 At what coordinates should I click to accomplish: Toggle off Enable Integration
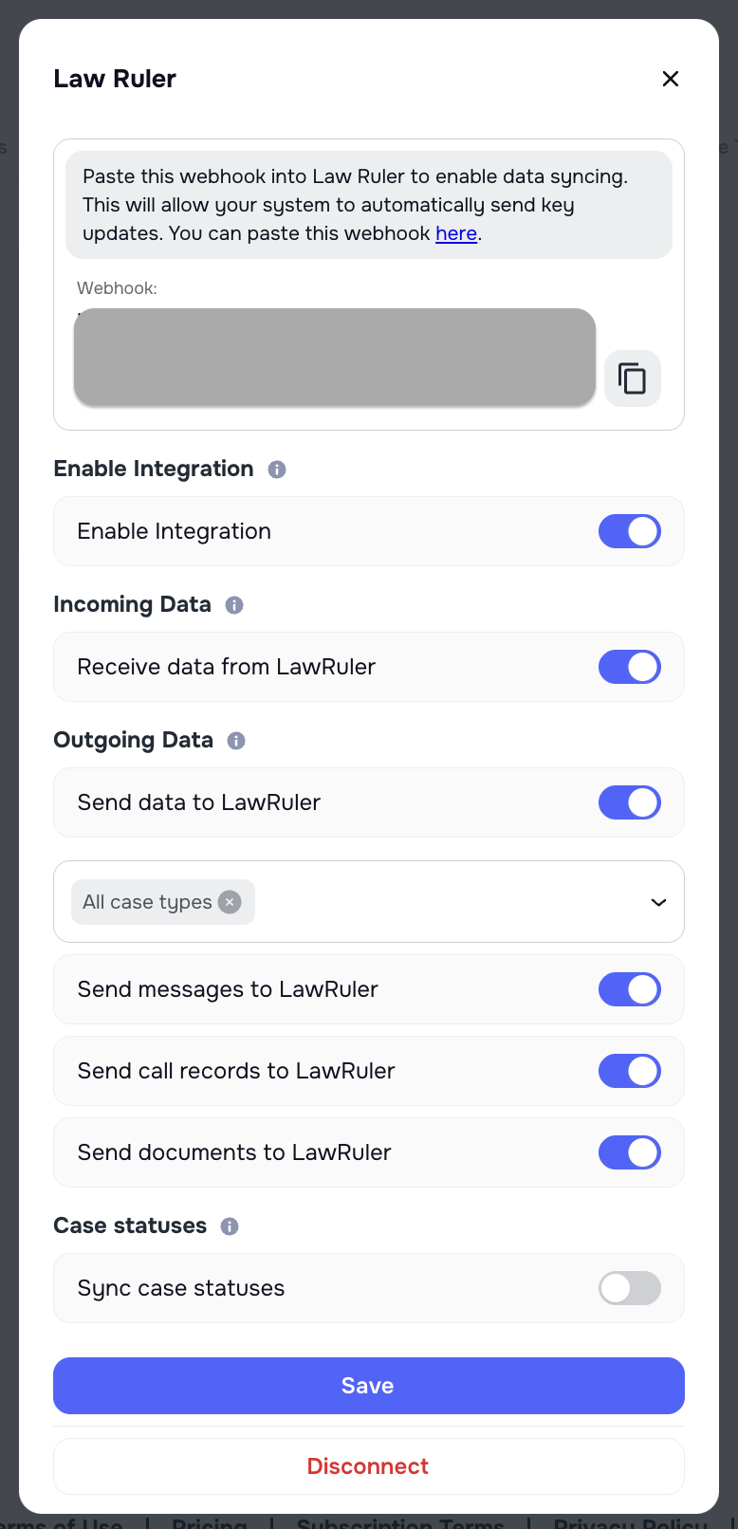629,531
